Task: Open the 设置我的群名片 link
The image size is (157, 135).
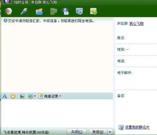Action: 137,127
